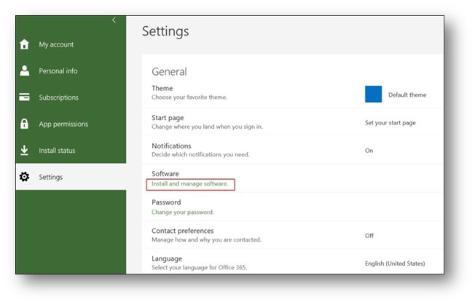Click the card icon for Subscriptions
This screenshot has width=475, height=305.
(24, 97)
